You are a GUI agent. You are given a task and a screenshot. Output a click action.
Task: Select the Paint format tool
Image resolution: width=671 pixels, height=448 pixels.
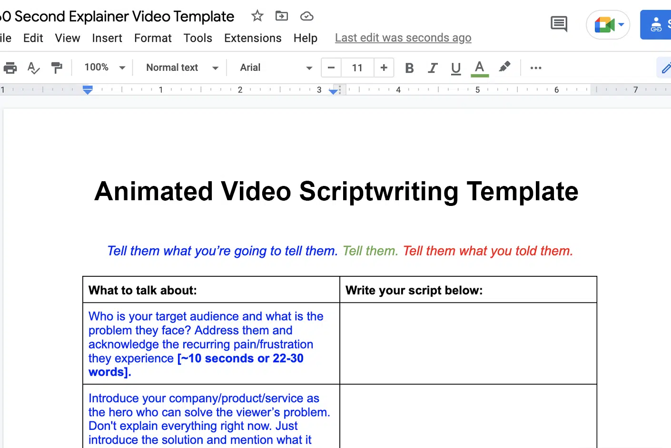click(57, 68)
